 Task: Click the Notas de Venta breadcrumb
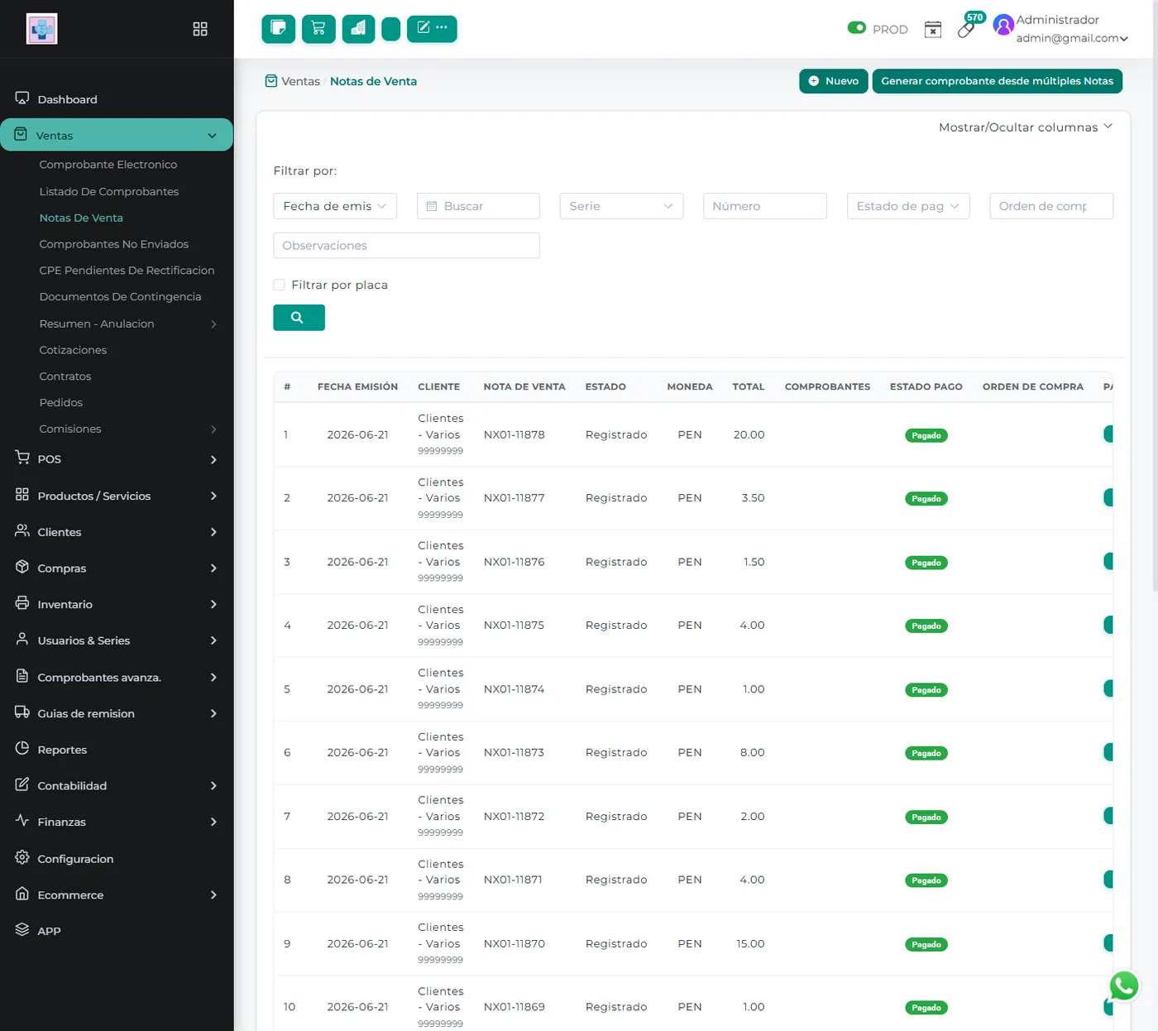373,81
